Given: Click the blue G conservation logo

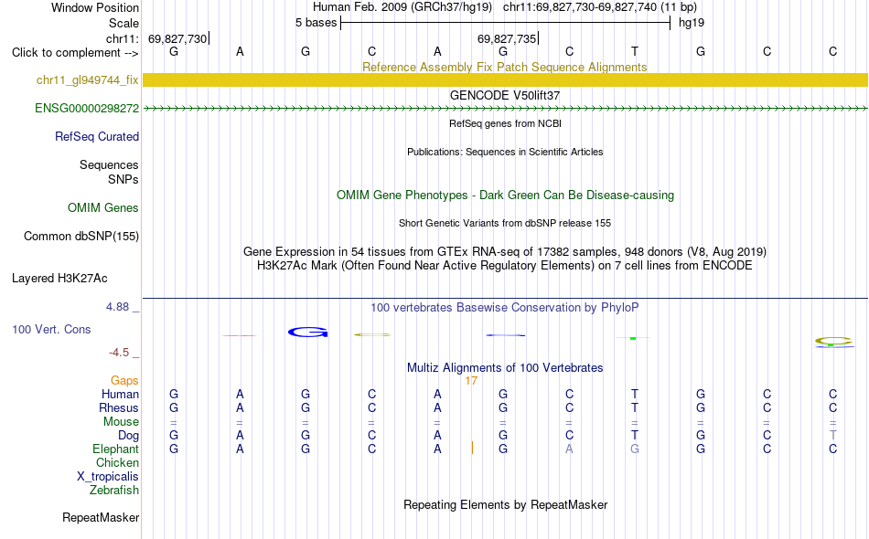Looking at the screenshot, I should (307, 332).
